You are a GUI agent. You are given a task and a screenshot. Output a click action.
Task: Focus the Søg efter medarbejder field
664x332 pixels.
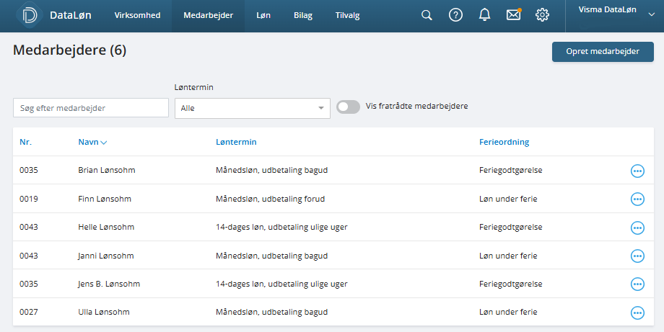tap(91, 108)
